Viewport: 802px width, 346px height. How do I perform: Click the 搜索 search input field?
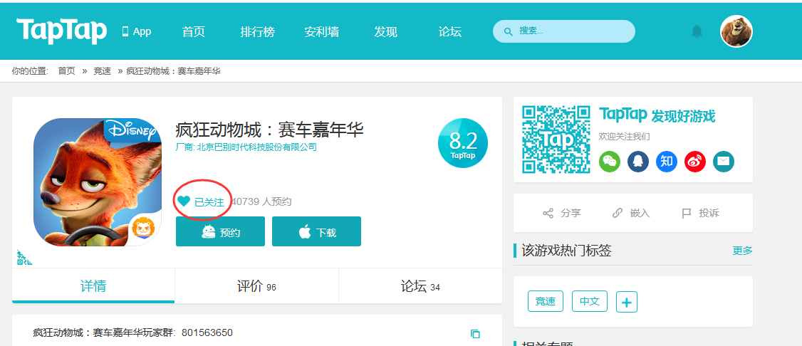[x=563, y=31]
